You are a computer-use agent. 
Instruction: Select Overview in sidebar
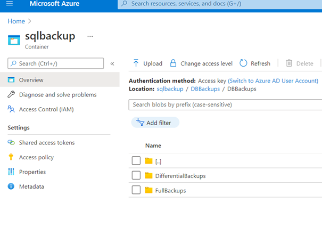[60, 79]
